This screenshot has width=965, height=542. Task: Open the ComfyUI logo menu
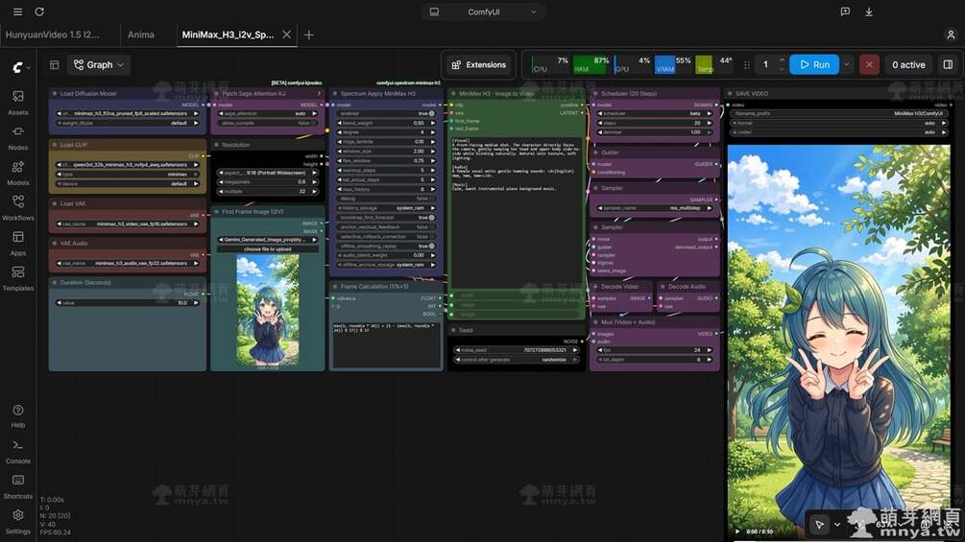coord(21,67)
